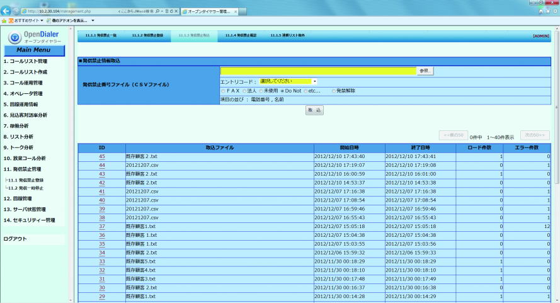
Task: Open menu 3. コール運用管理
Action: pyautogui.click(x=23, y=83)
